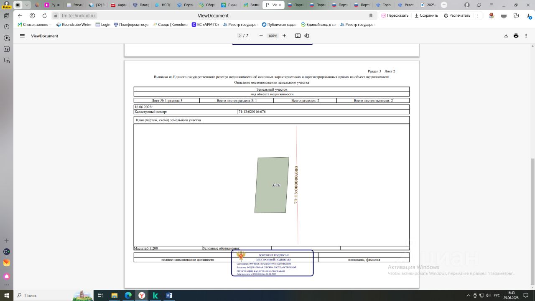Viewport: 535px width, 301px height.
Task: Download the PDF document
Action: point(506,36)
